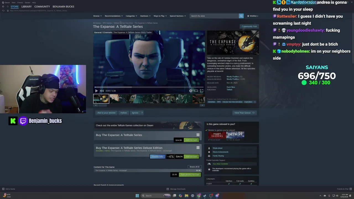Image resolution: width=354 pixels, height=199 pixels.
Task: Expand the Recommendations menu
Action: [x=114, y=16]
